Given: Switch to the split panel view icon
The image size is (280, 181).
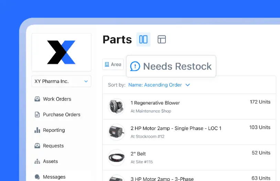Looking at the screenshot, I should click(x=143, y=39).
